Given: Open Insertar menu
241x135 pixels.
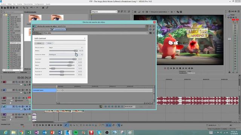Looking at the screenshot, I should [20, 4].
